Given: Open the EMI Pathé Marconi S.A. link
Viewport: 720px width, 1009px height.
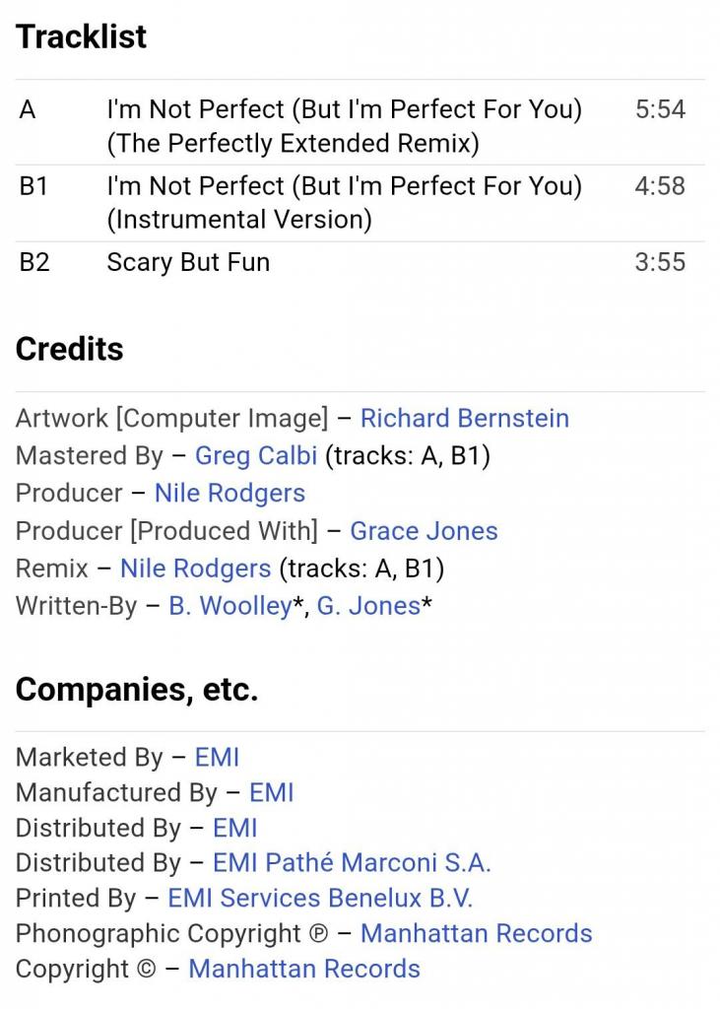Looking at the screenshot, I should point(352,863).
